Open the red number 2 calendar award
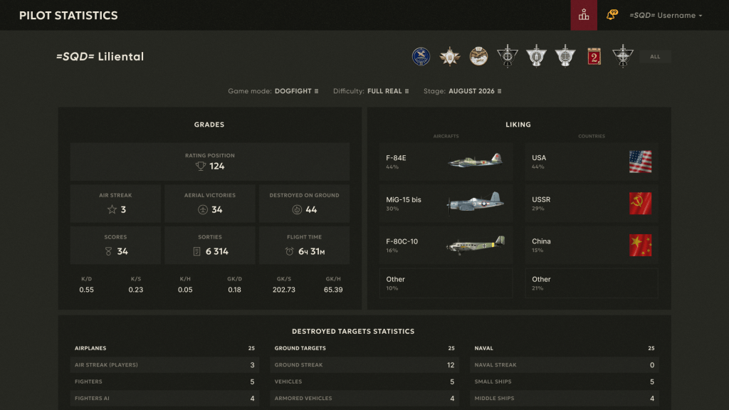 (x=594, y=57)
